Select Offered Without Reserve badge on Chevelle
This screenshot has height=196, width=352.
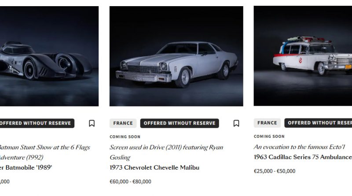tap(180, 123)
